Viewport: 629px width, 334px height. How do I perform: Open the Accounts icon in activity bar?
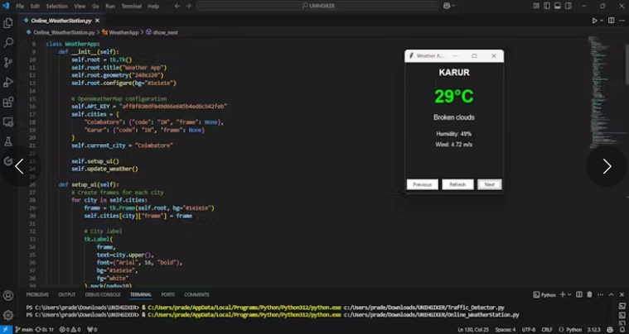8,296
